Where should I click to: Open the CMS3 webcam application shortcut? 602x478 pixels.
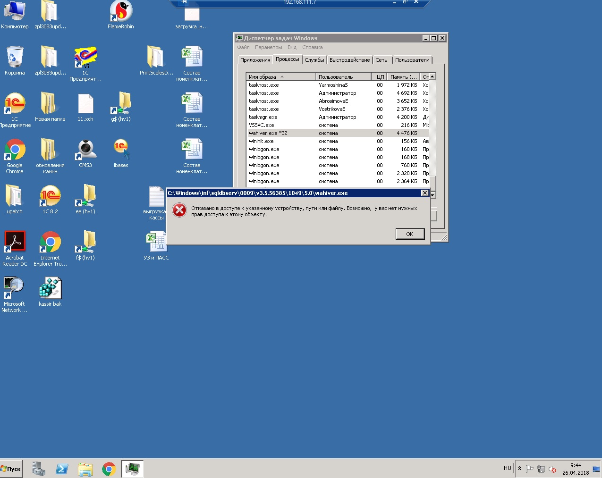click(85, 153)
